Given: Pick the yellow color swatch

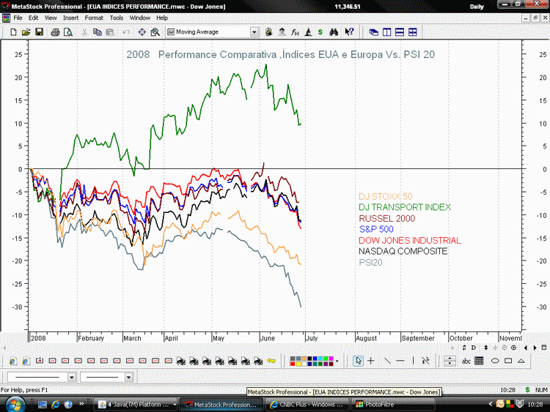Looking at the screenshot, I should [x=298, y=364].
